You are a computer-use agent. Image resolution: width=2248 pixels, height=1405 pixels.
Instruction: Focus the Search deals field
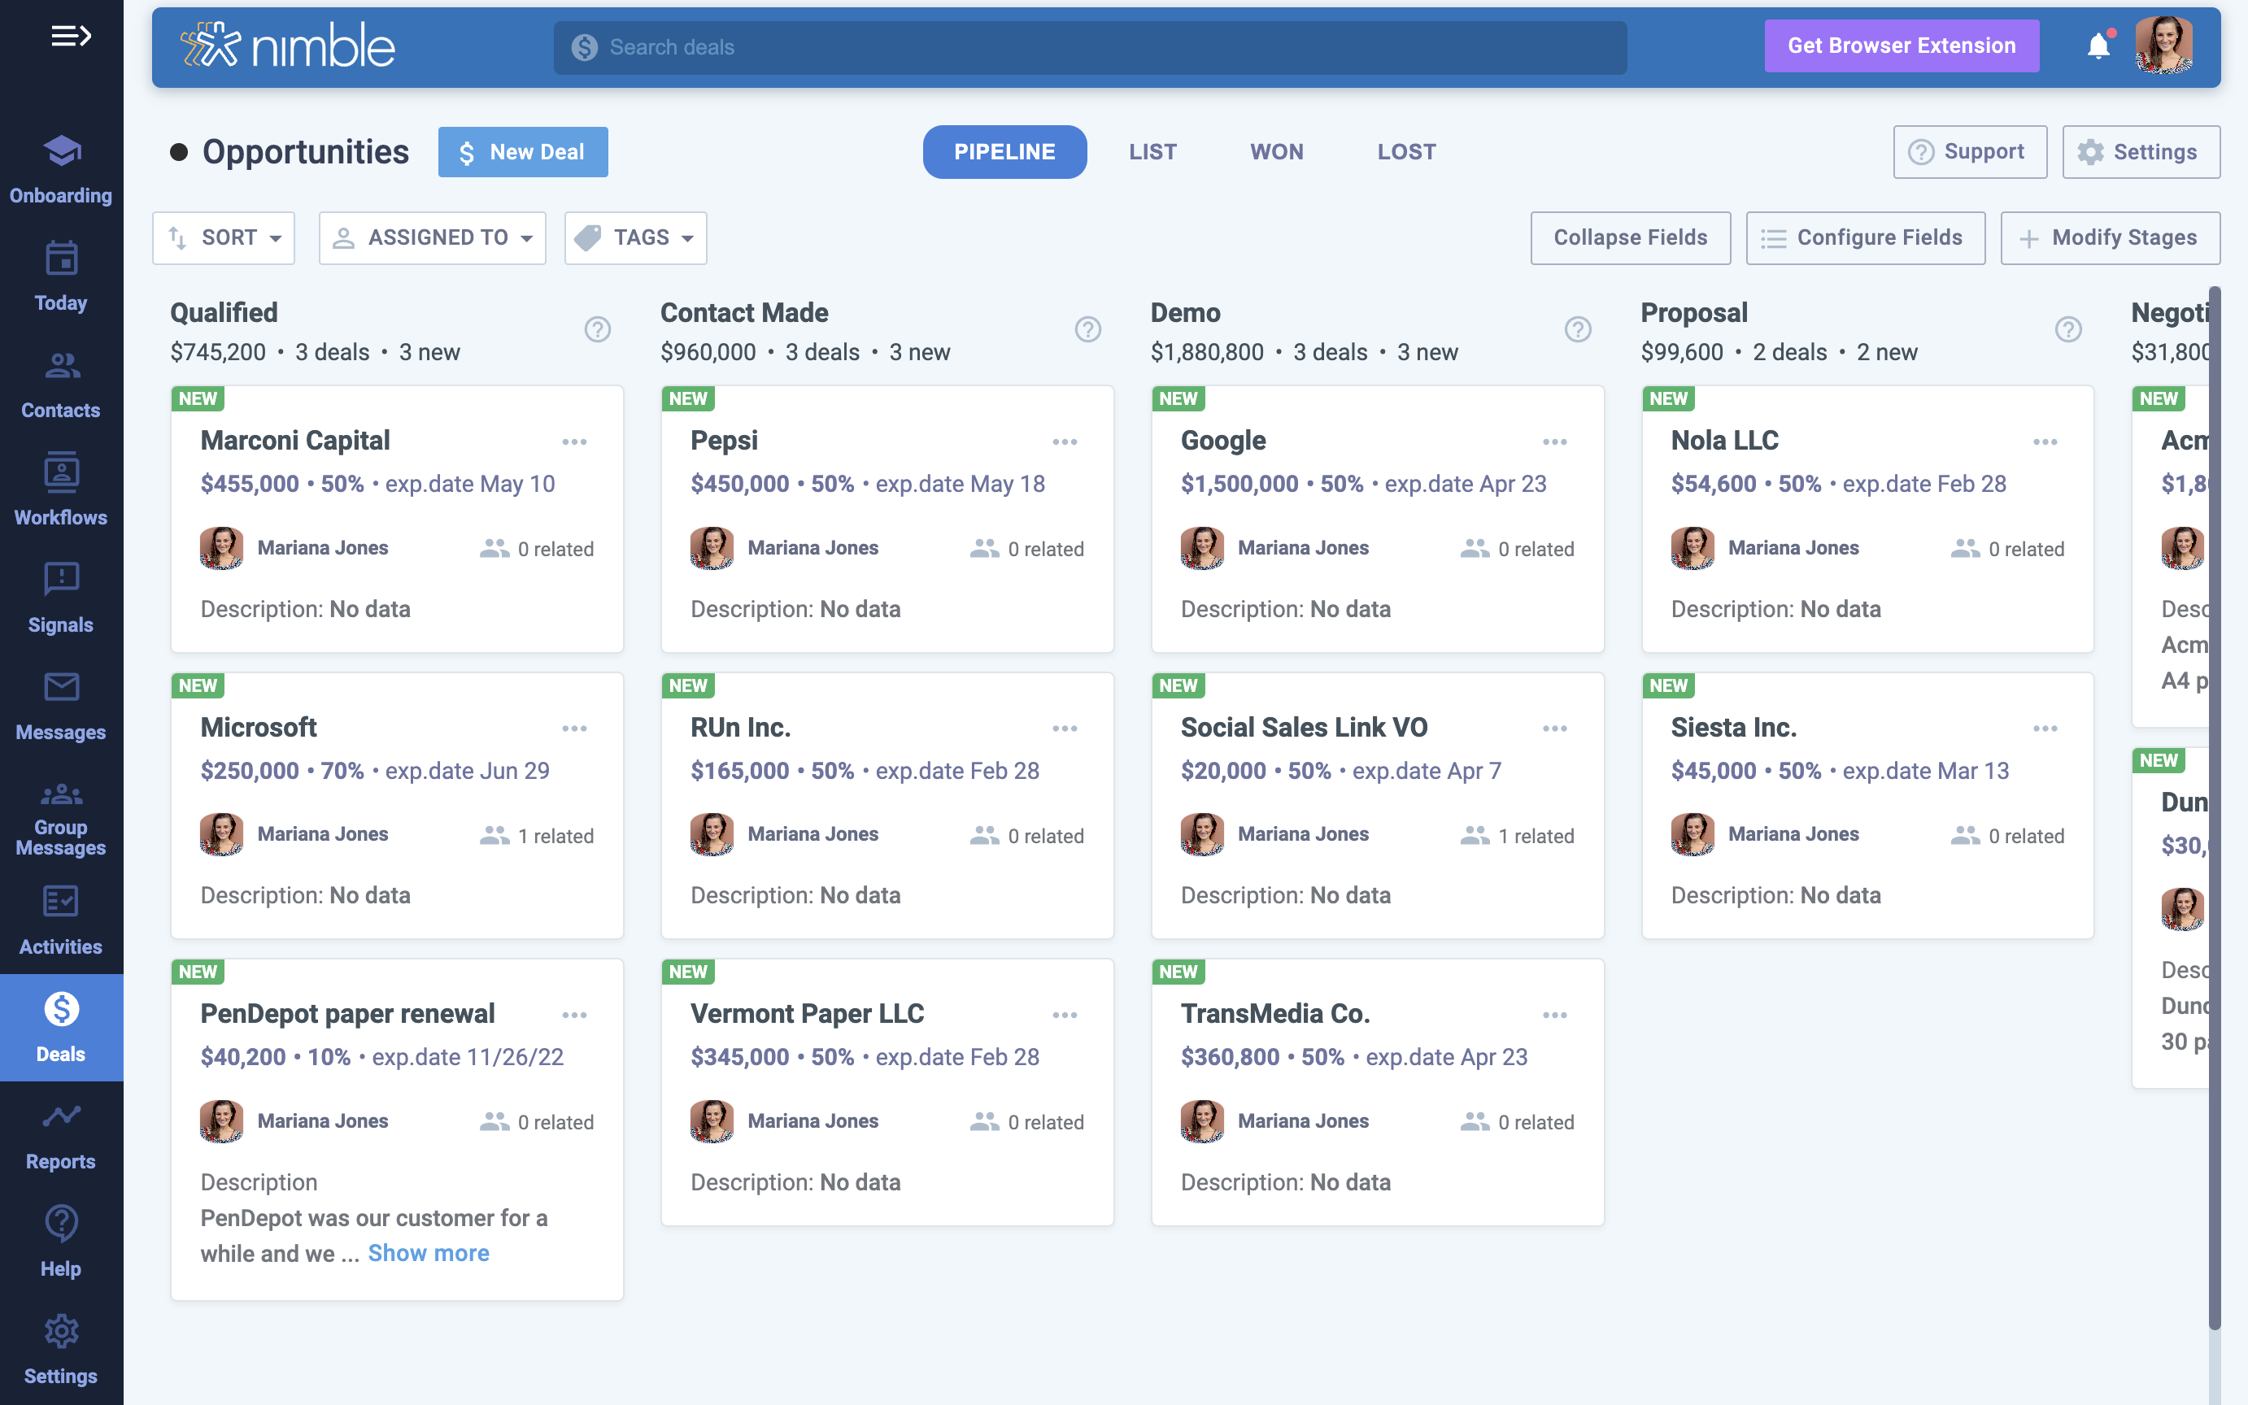[x=1090, y=47]
